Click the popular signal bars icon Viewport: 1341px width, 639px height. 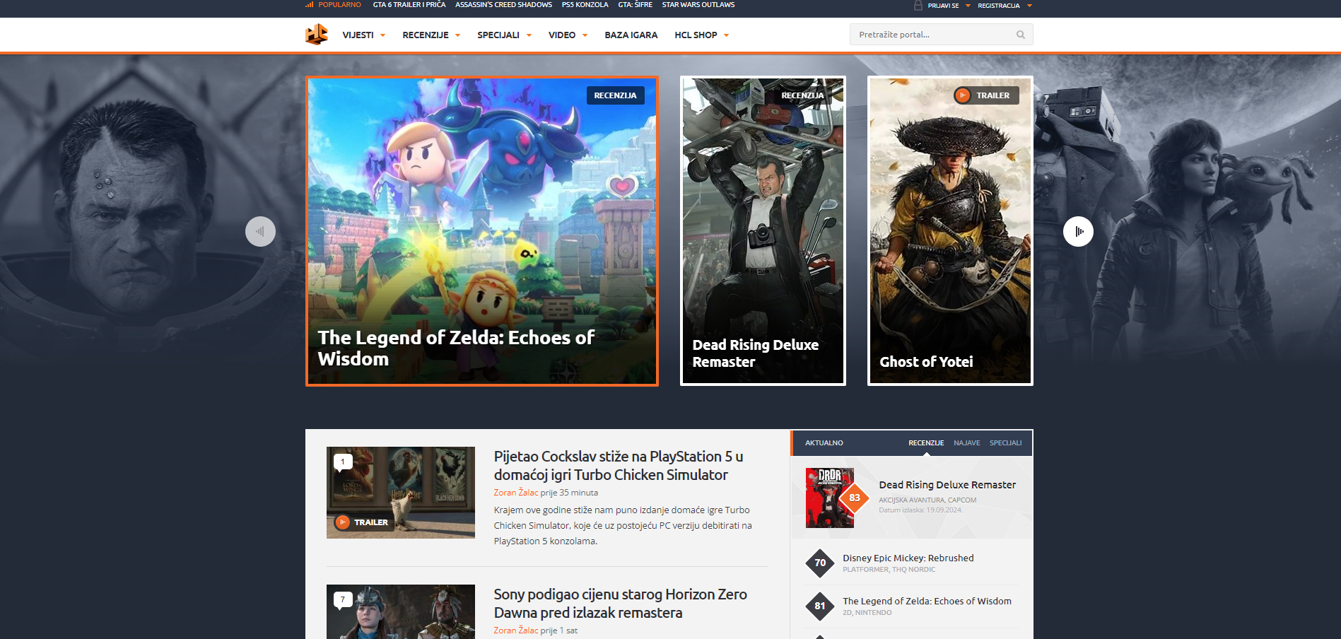309,4
